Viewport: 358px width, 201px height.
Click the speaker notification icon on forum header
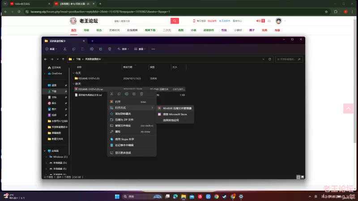(258, 21)
